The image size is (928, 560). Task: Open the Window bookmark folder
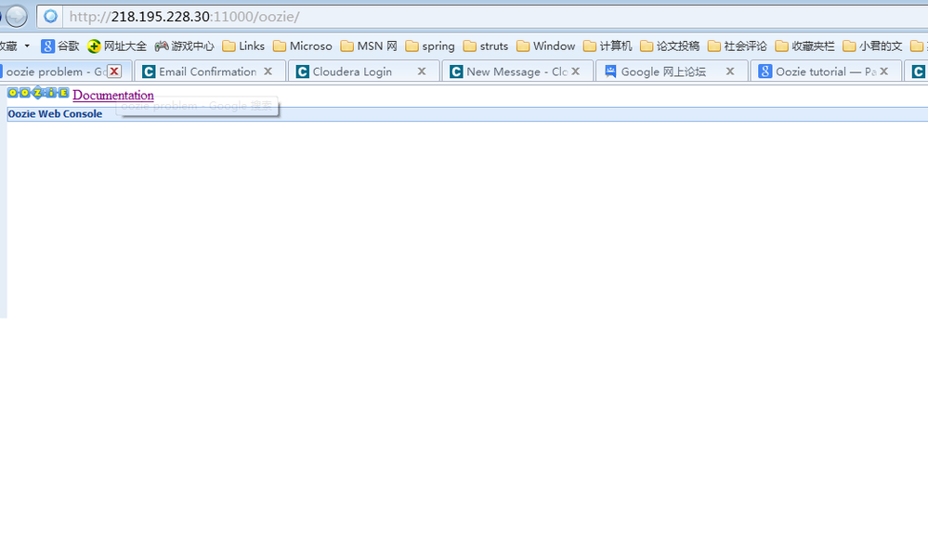[x=545, y=46]
